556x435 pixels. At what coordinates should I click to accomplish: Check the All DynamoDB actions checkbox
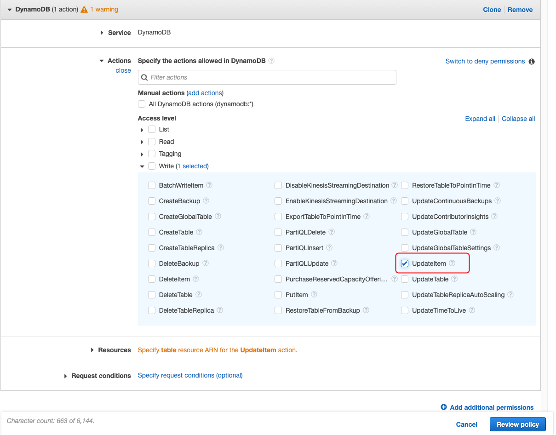(142, 104)
